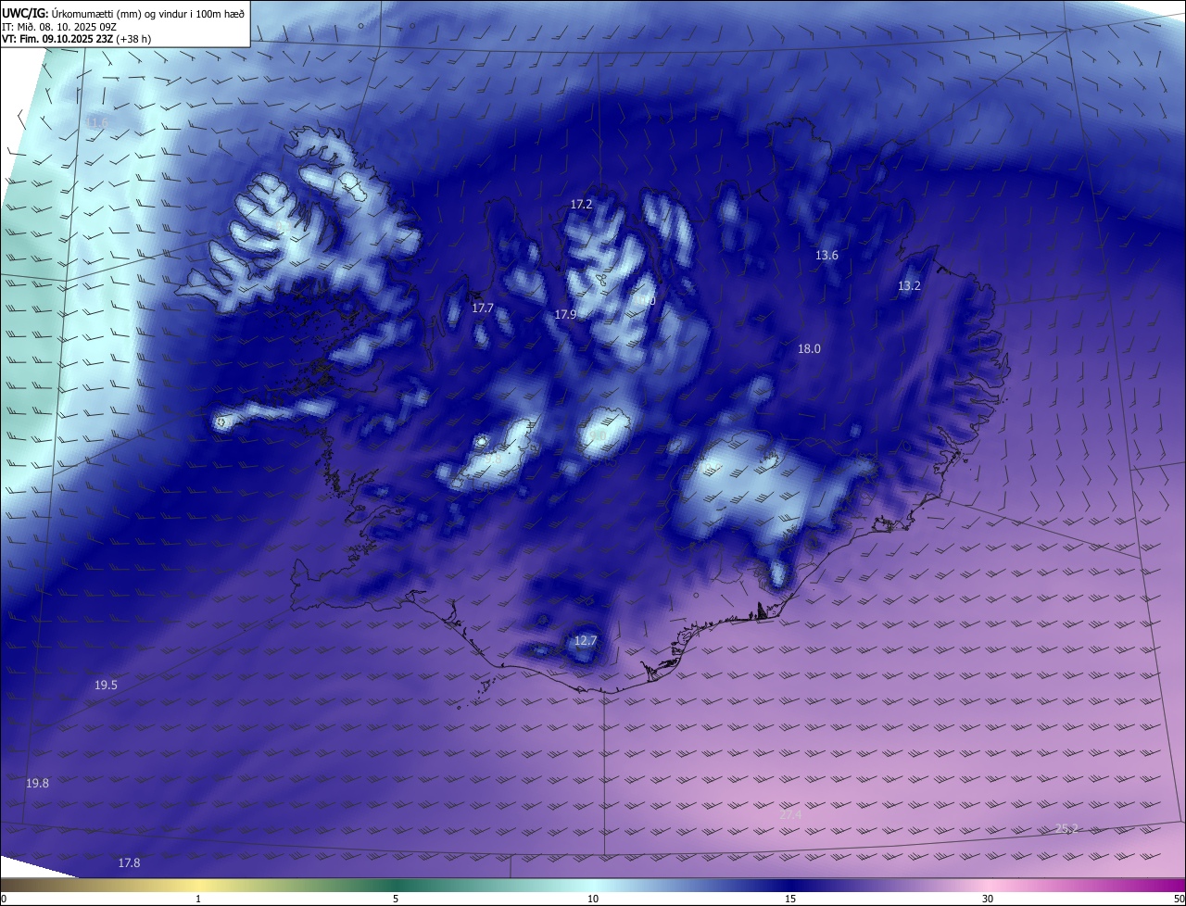Click the faint 11.6 value

[96, 122]
